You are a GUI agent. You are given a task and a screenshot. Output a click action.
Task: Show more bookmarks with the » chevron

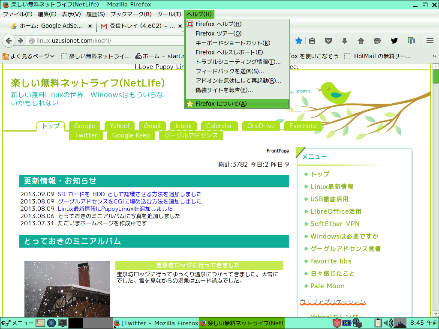(x=434, y=56)
